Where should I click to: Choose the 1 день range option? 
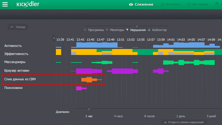tap(181, 116)
